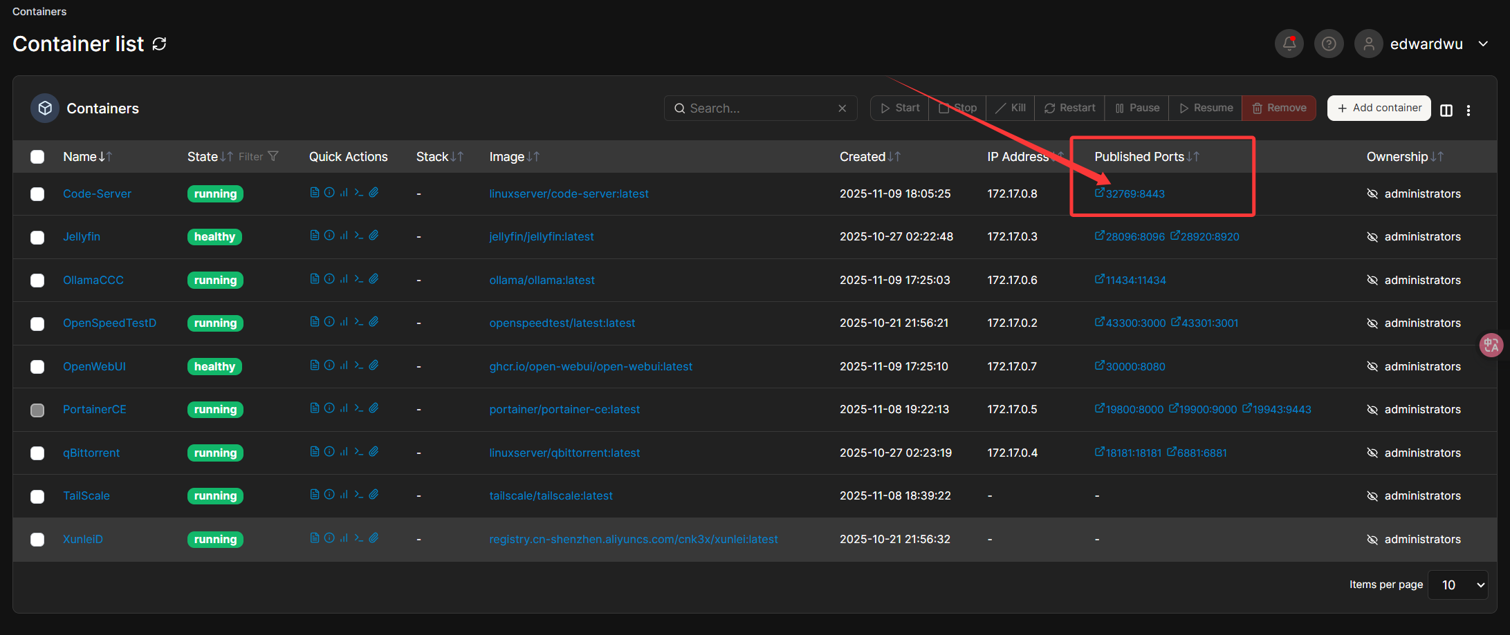This screenshot has height=635, width=1510.
Task: Open published port 32769:8443 link
Action: pyautogui.click(x=1134, y=194)
